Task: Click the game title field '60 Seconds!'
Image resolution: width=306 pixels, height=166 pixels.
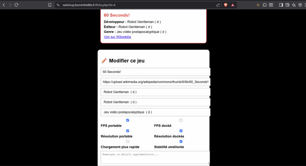Action: (155, 72)
